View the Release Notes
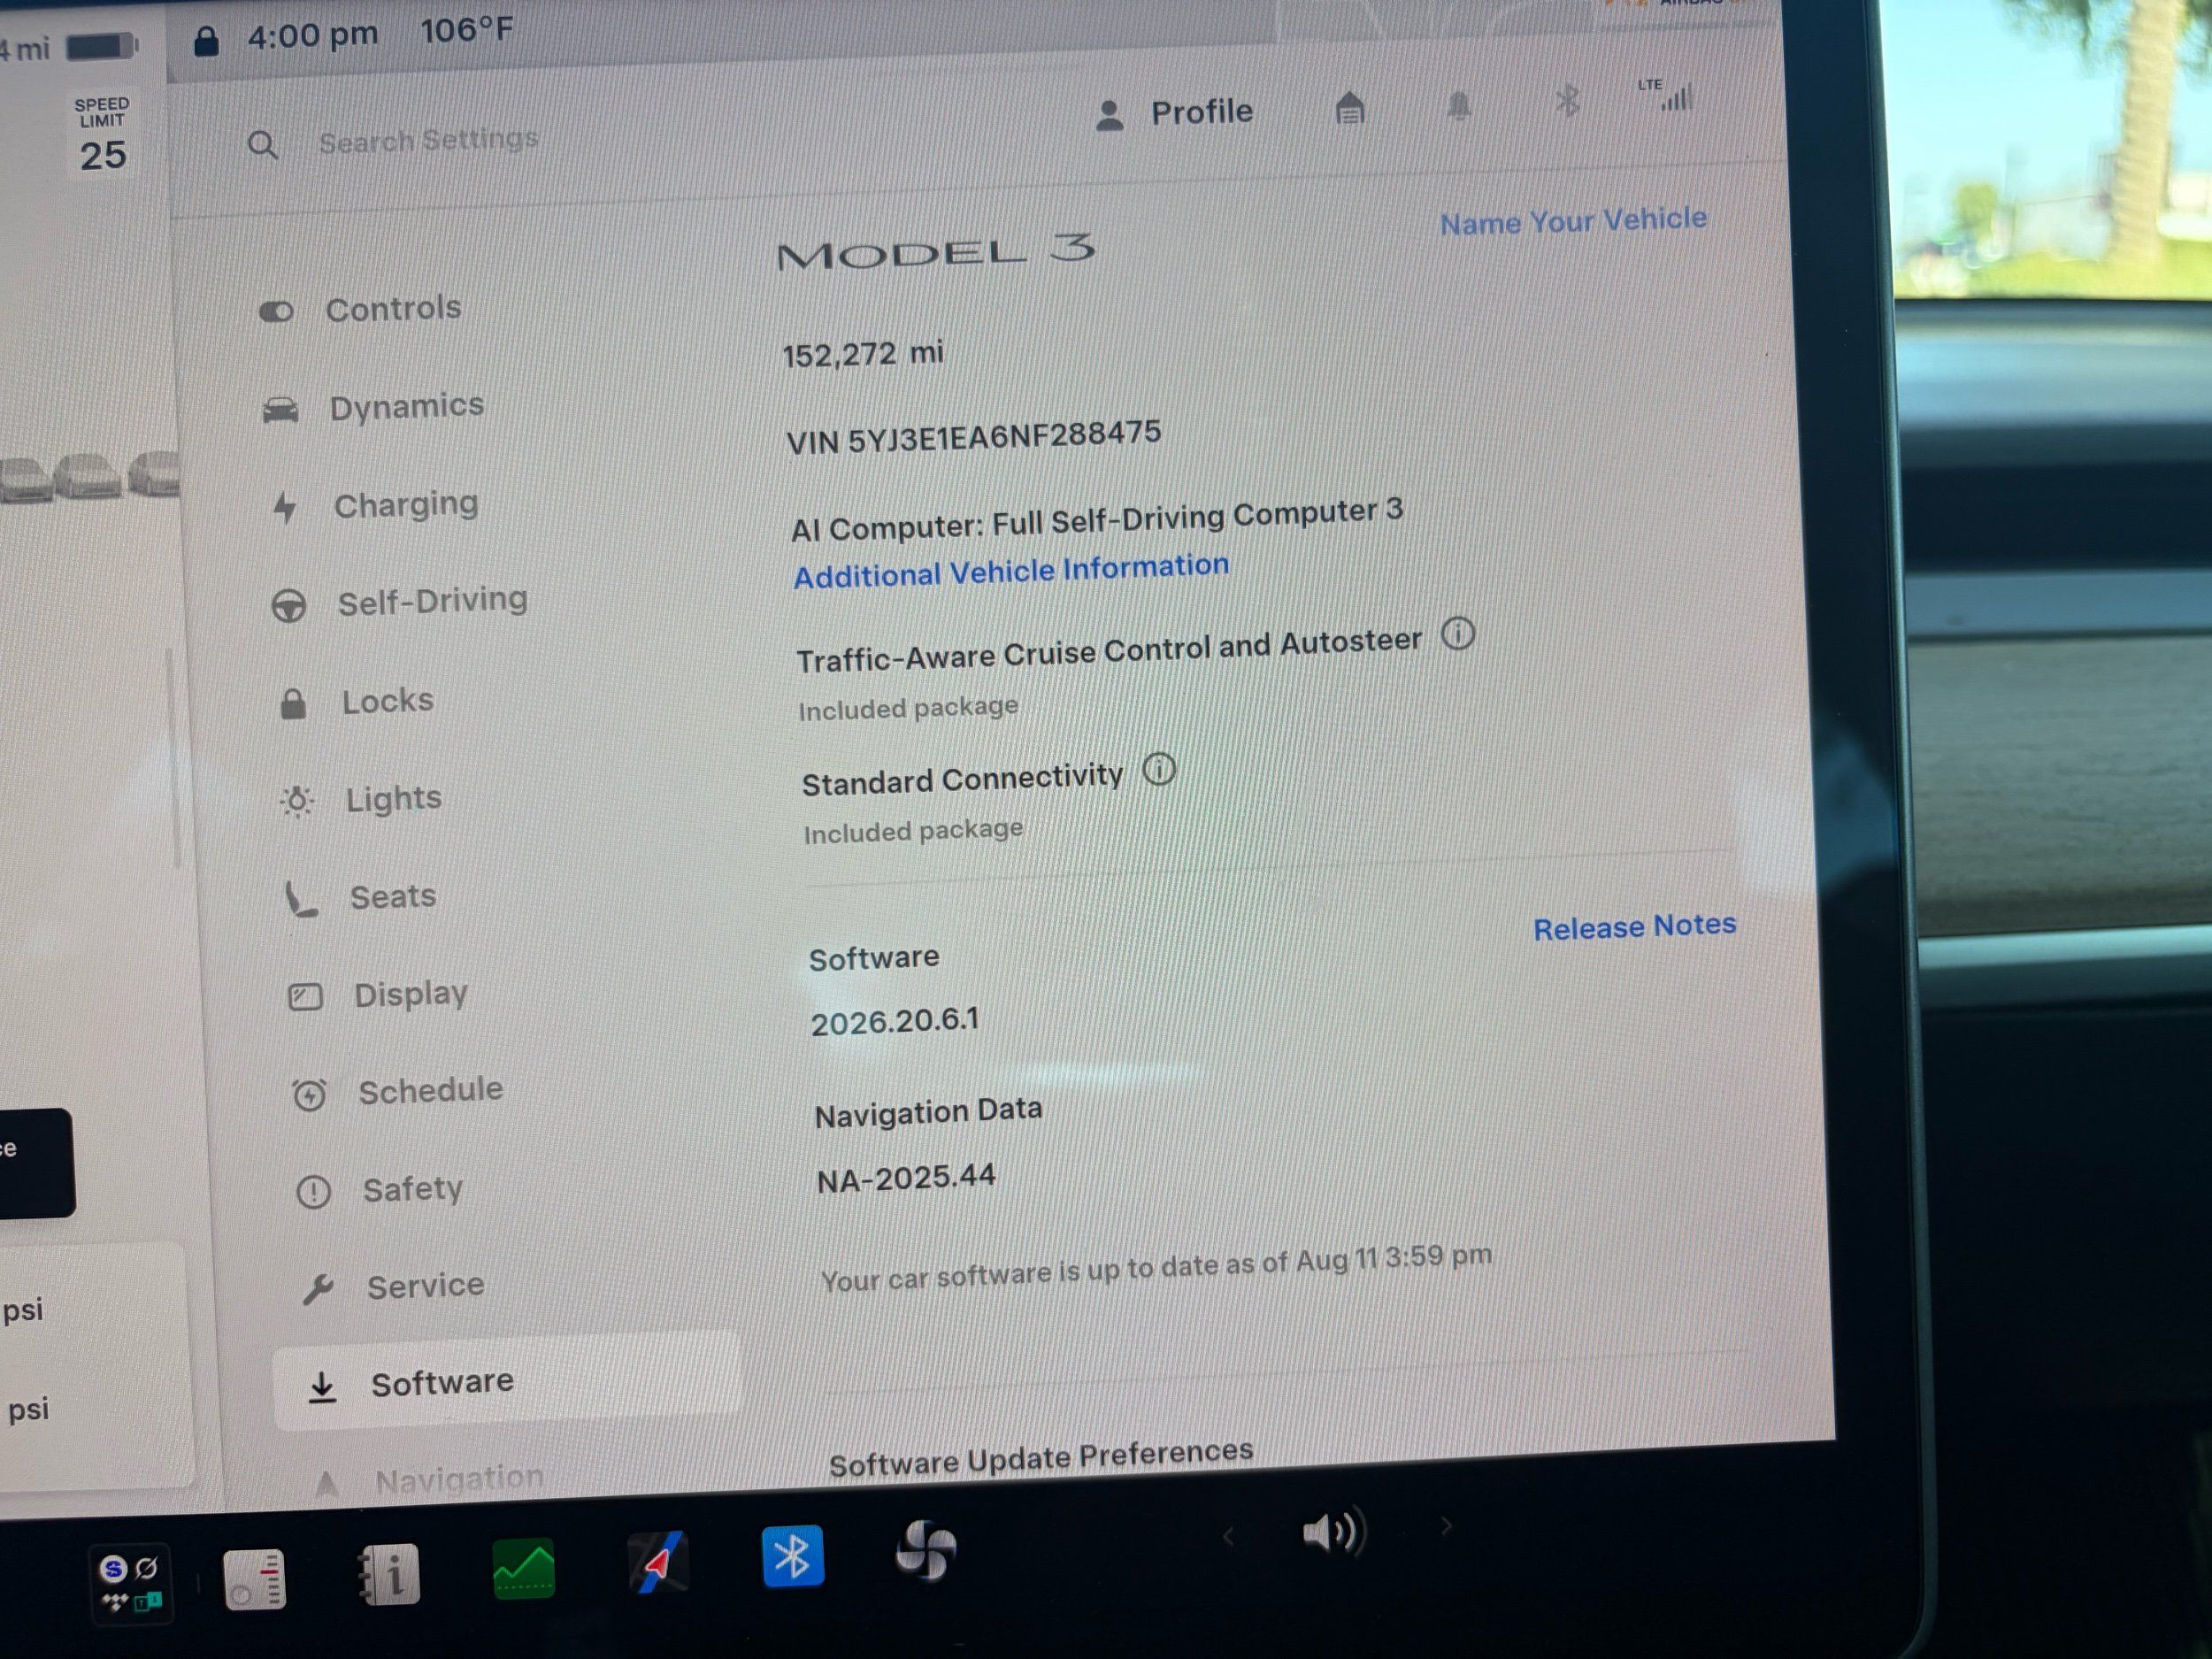The image size is (2212, 1659). 1635,926
